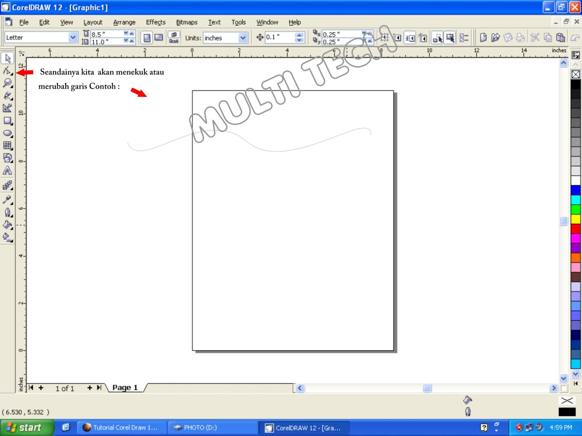Pick the yellow palette swatch
This screenshot has height=436, width=582.
[x=575, y=219]
